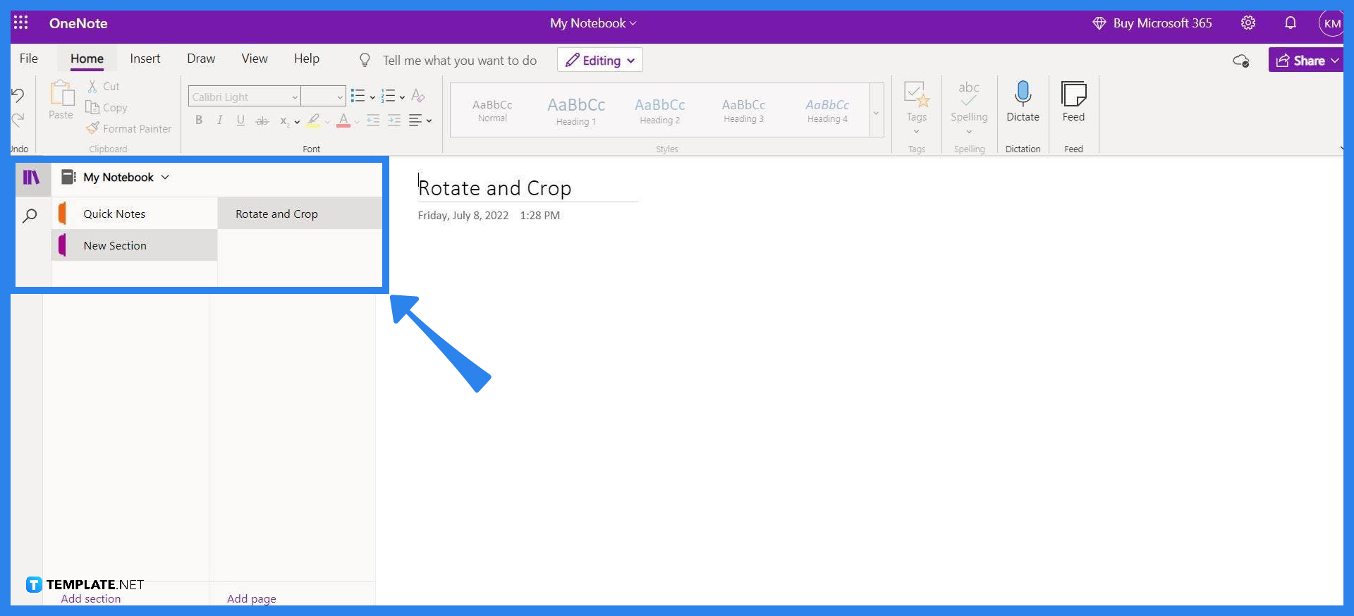1354x616 pixels.
Task: Open the KM account avatar
Action: coord(1331,23)
